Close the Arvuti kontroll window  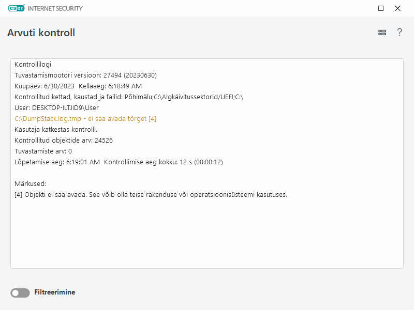(x=397, y=8)
